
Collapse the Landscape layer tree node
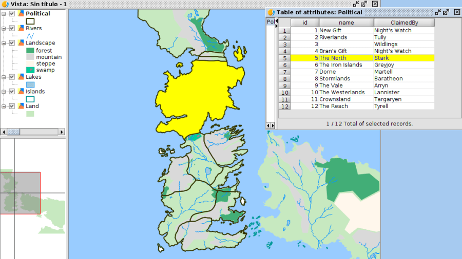(4, 43)
